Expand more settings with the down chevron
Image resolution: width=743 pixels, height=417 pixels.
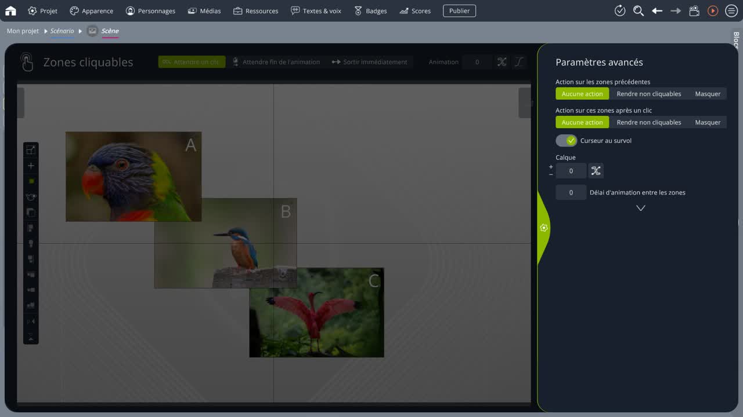pyautogui.click(x=641, y=208)
